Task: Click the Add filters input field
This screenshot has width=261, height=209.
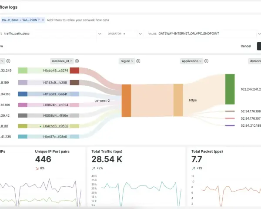Action: pyautogui.click(x=78, y=20)
